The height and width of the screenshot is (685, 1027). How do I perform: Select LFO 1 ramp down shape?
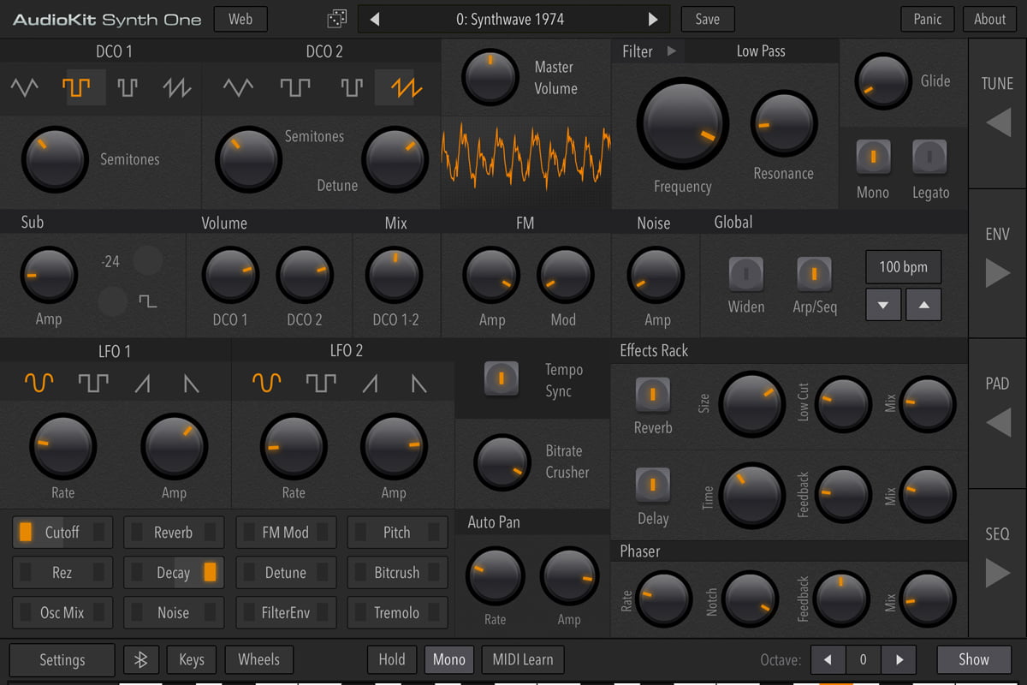coord(191,384)
